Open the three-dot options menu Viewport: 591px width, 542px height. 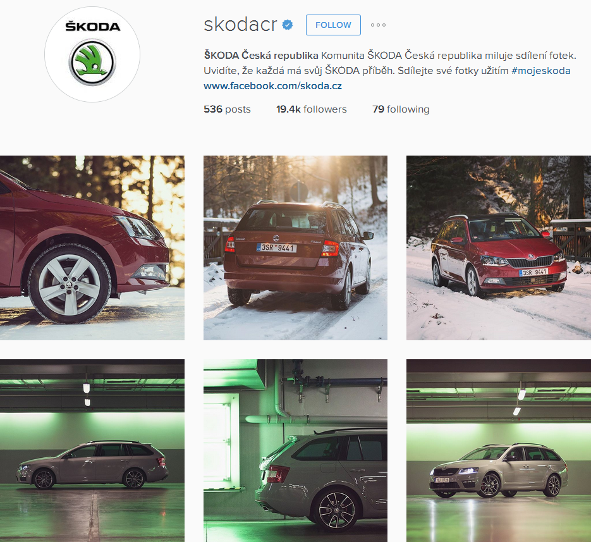pos(378,25)
